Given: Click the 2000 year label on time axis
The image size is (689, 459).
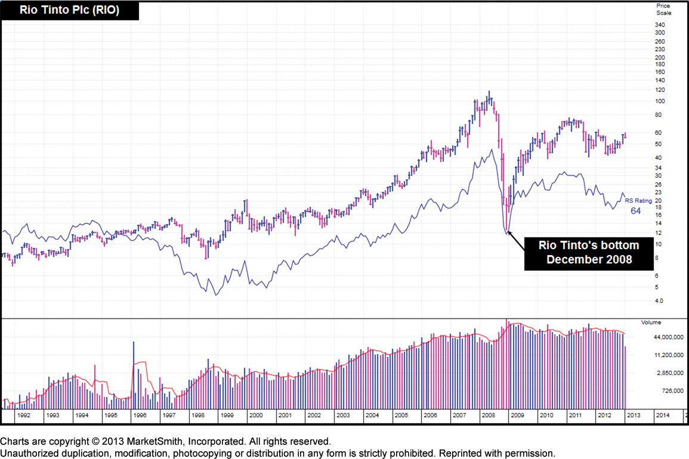Looking at the screenshot, I should tap(256, 415).
